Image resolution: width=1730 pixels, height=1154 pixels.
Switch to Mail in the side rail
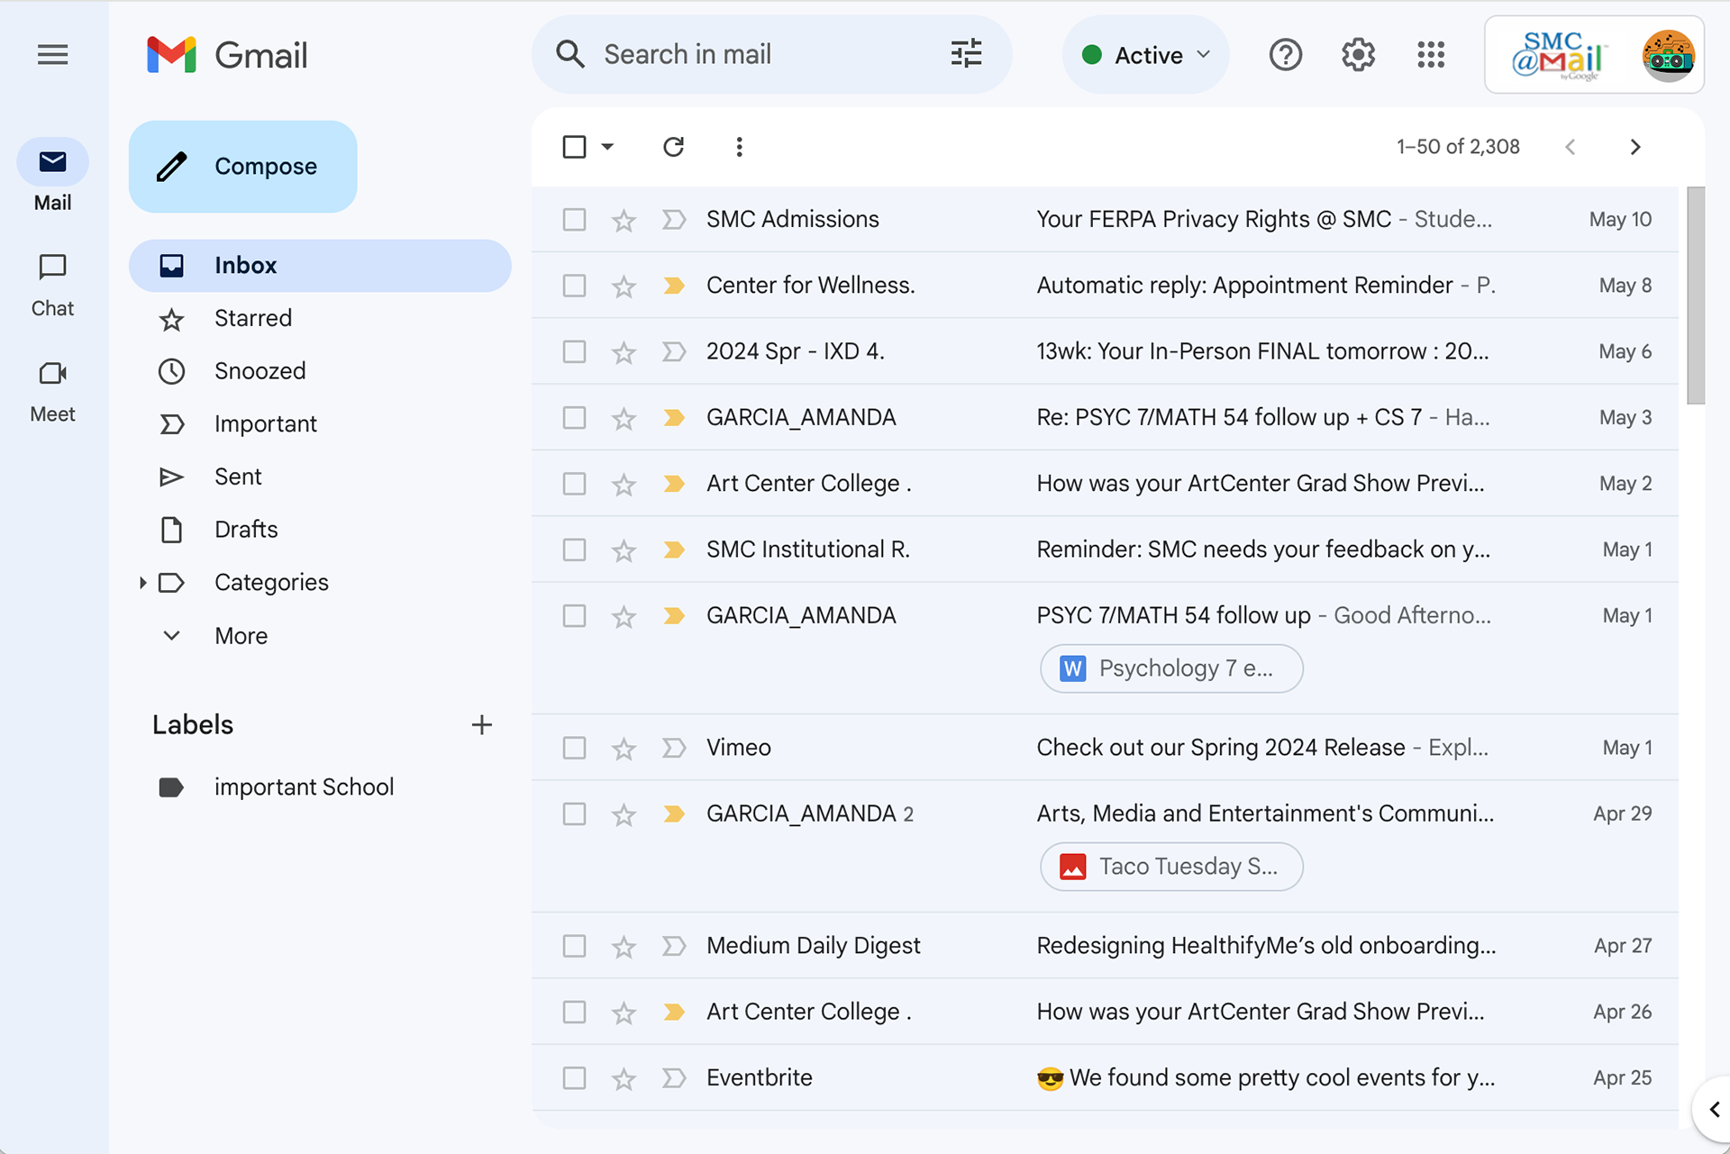coord(52,177)
